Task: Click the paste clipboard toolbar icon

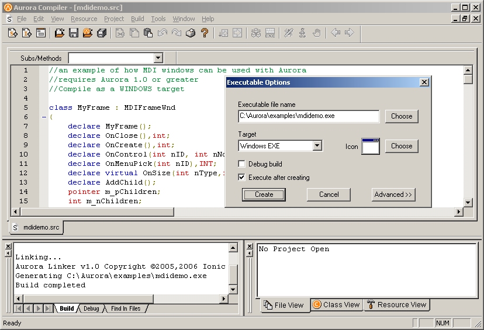Action: [x=148, y=33]
